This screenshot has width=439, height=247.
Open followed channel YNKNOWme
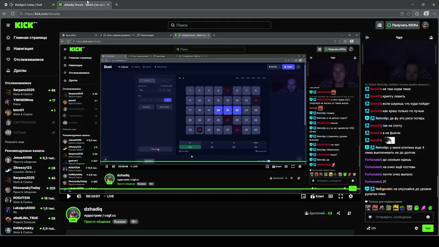(30, 102)
